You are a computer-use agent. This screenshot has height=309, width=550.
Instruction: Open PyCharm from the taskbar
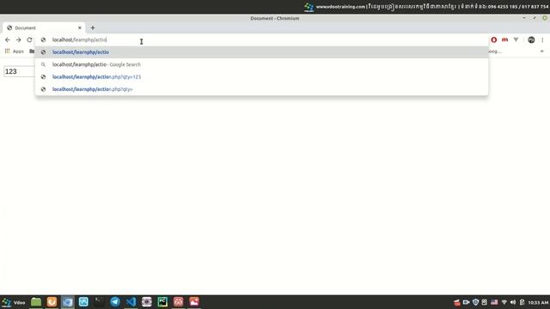coord(162,302)
